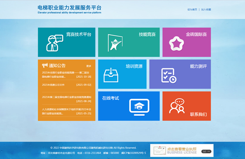
Task: Click the © 2022 copyright line
Action: (x=93, y=147)
